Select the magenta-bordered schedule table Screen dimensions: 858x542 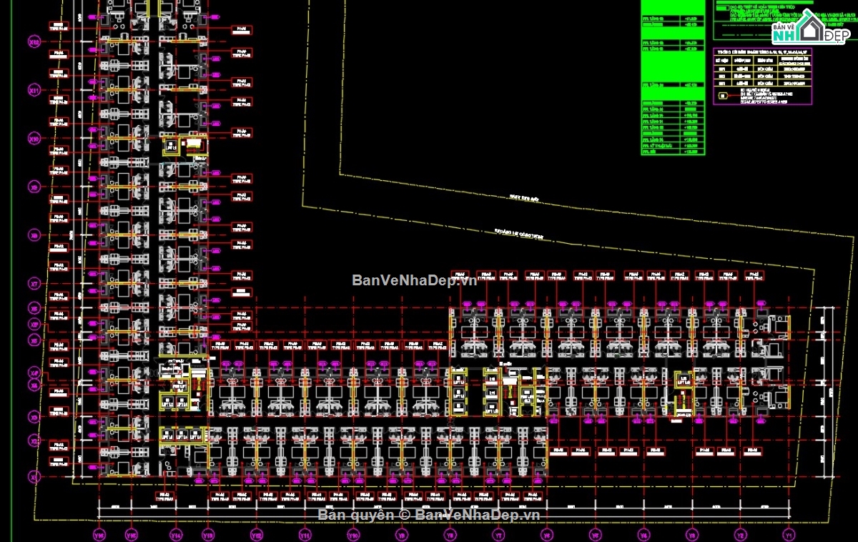tap(763, 79)
